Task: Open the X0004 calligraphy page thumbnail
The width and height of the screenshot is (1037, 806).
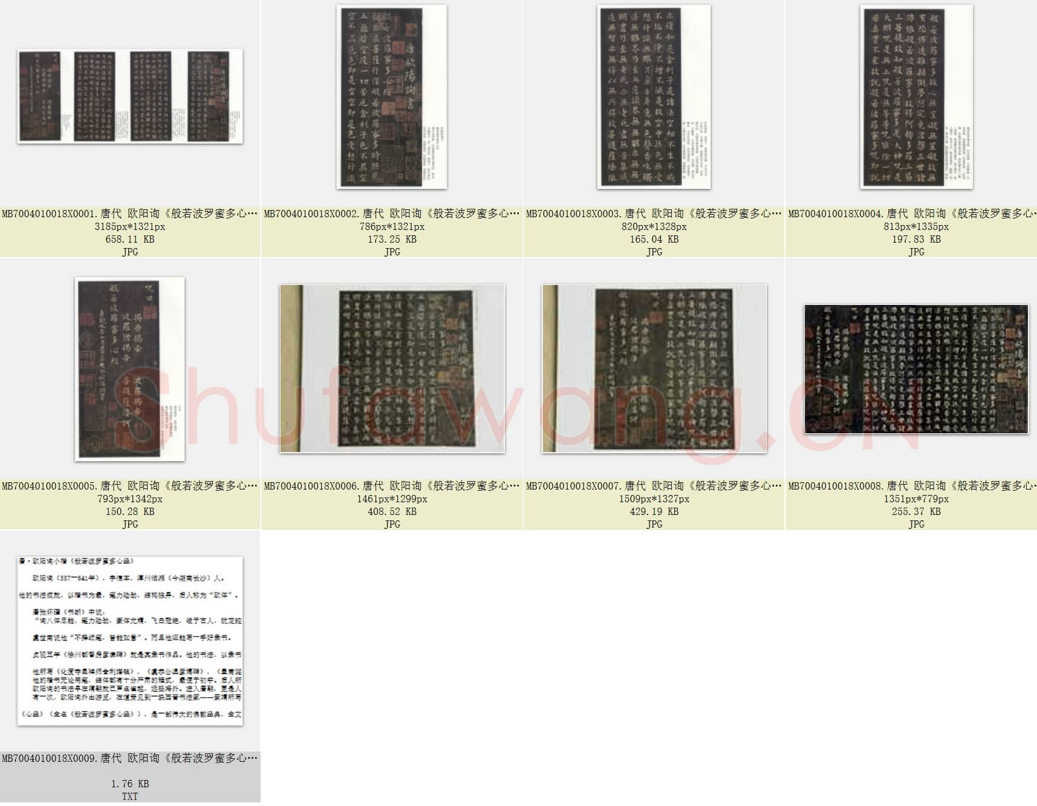Action: click(x=916, y=97)
